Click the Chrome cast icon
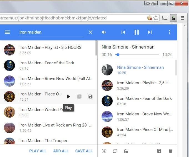 pyautogui.click(x=165, y=18)
